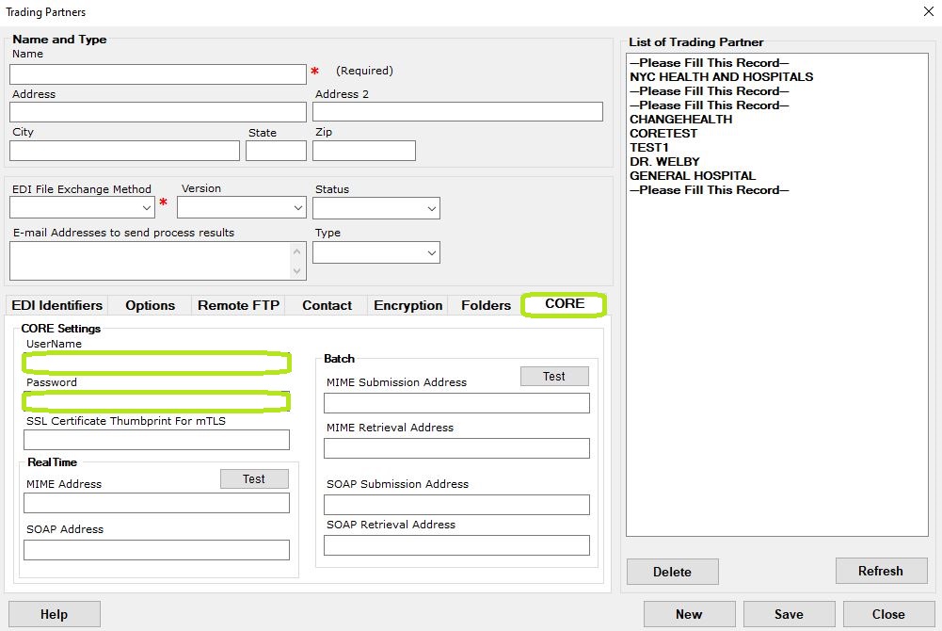Switch to the Folders tab
942x631 pixels.
[x=486, y=305]
